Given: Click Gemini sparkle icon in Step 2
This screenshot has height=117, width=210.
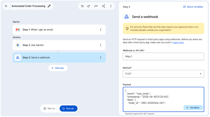Looking at the screenshot, I should point(18,45).
